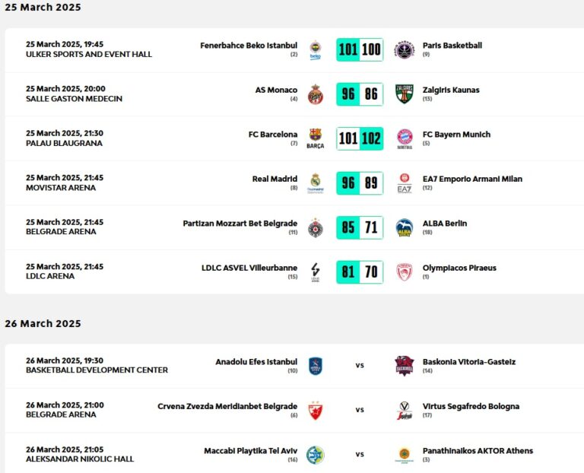Click the ALBA Berlin logo

pos(405,227)
